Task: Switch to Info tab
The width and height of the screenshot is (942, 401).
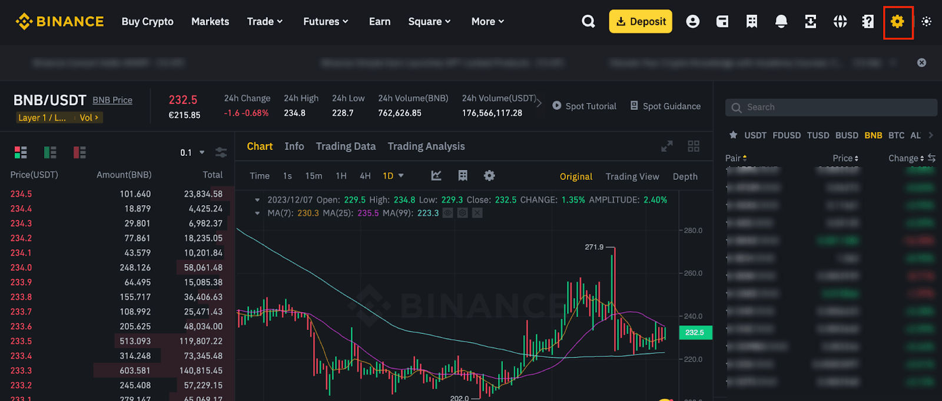Action: tap(294, 146)
